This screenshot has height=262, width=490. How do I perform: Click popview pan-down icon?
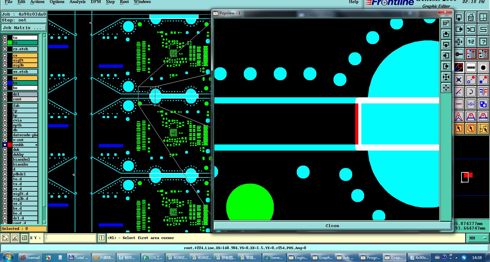coord(446,45)
